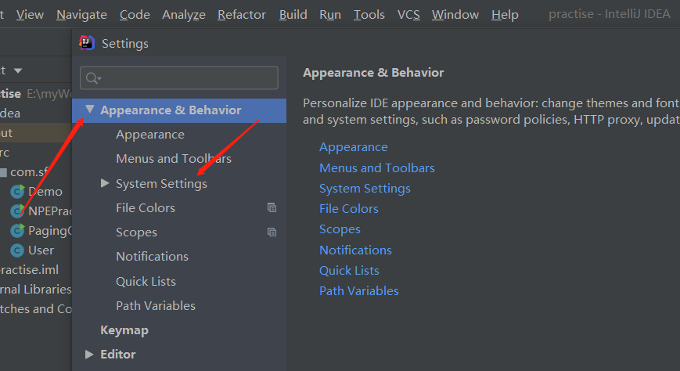Viewport: 680px width, 371px height.
Task: Open the Help menu
Action: tap(505, 15)
